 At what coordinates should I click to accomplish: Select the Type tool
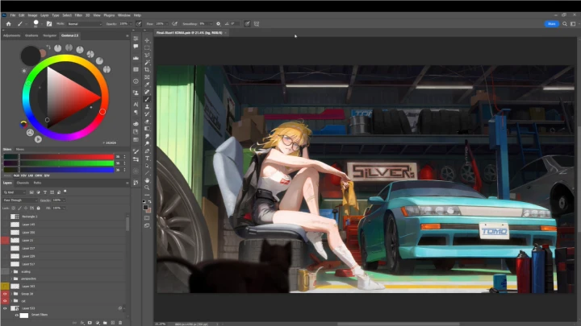(147, 159)
